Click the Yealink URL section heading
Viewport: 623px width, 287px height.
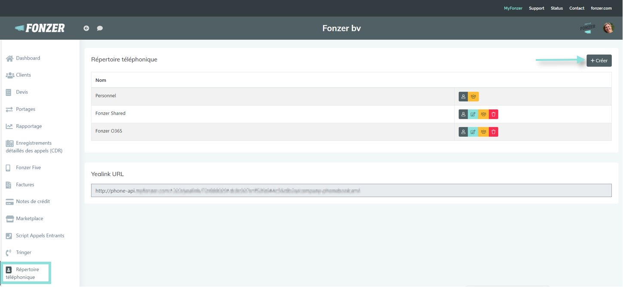pos(107,174)
